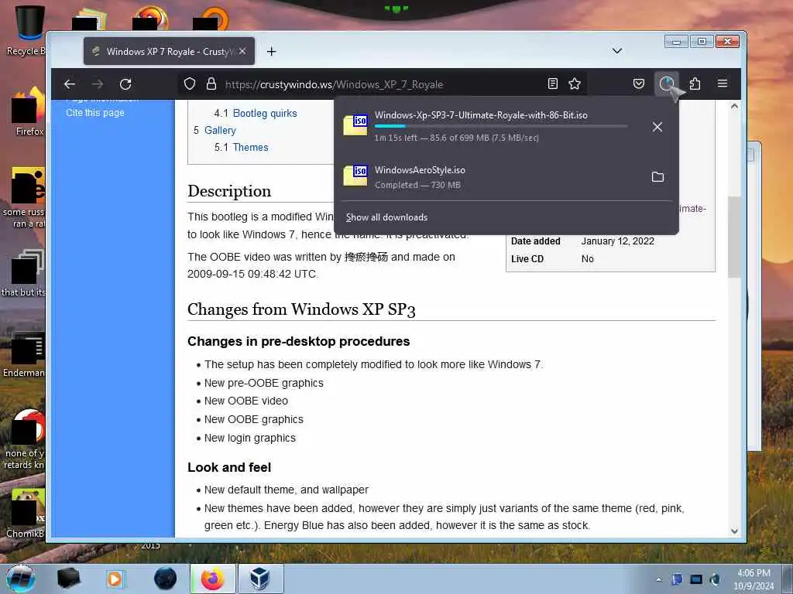Select the Firefox desktop shortcut
793x594 pixels.
27,111
